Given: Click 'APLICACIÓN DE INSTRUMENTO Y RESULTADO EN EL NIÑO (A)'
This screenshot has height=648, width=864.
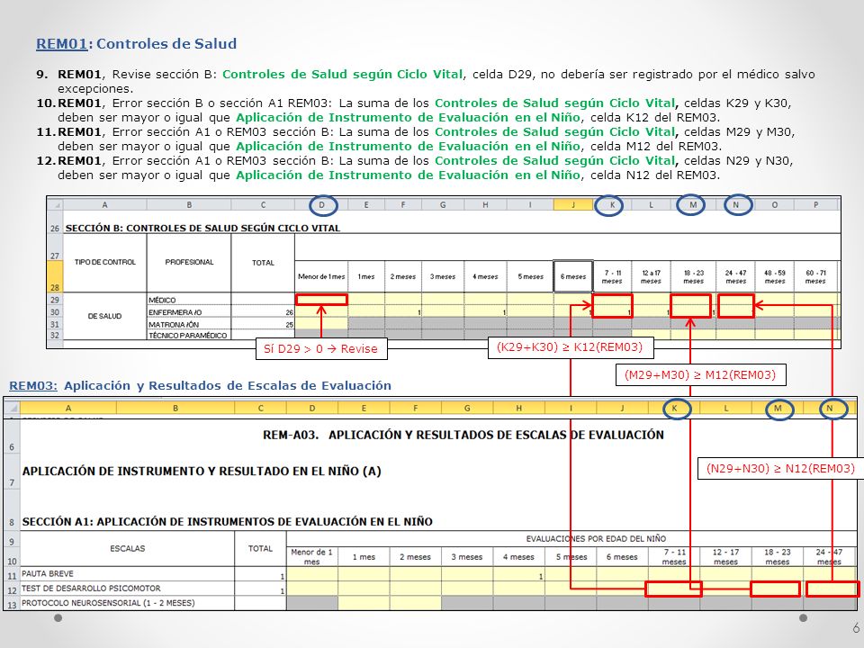Looking at the screenshot, I should pyautogui.click(x=202, y=471).
